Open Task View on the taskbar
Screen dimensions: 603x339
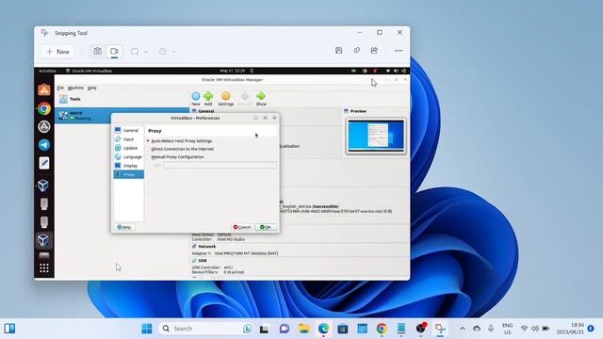pos(264,329)
